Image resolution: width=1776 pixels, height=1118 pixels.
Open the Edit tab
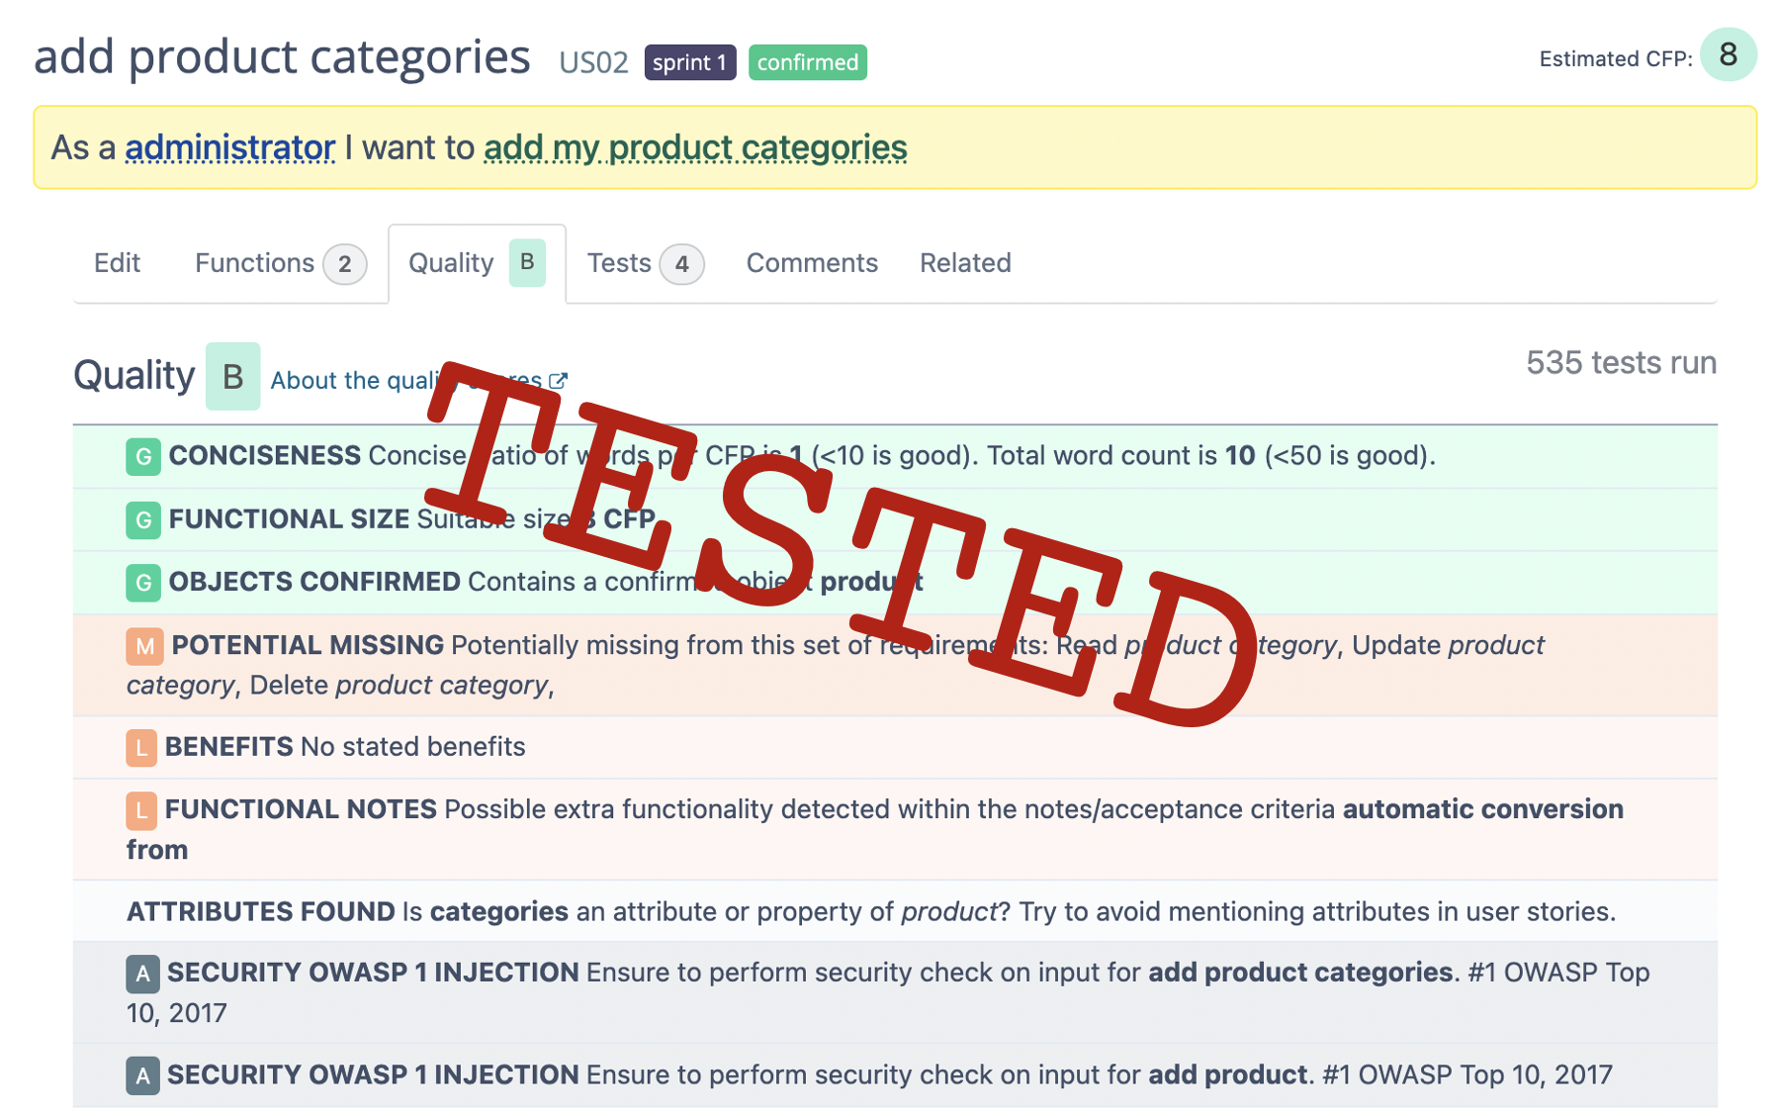click(x=117, y=263)
